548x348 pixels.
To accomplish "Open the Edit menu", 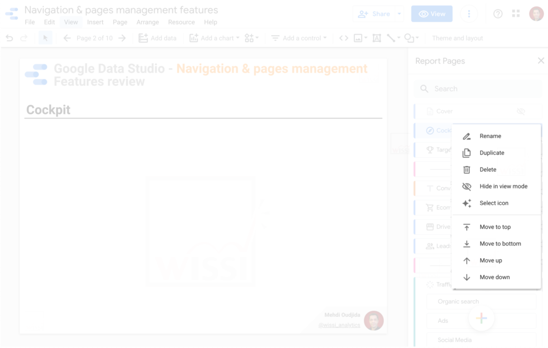I will point(49,22).
